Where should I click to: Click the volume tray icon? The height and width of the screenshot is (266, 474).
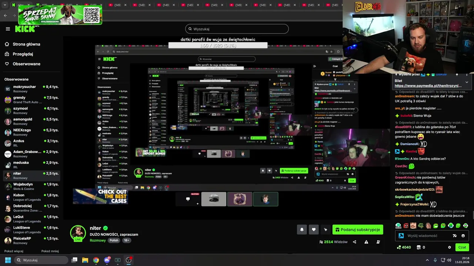click(449, 260)
